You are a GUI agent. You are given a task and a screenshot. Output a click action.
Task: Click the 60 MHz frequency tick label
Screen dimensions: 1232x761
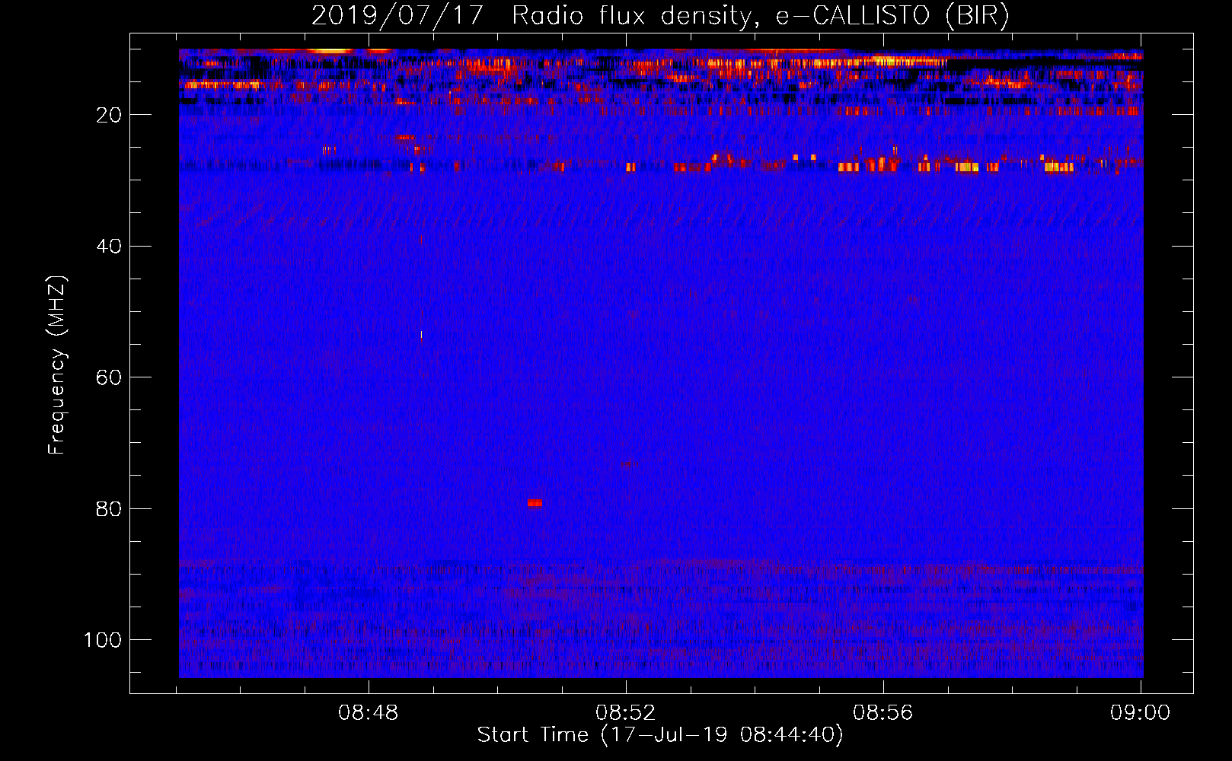click(109, 377)
